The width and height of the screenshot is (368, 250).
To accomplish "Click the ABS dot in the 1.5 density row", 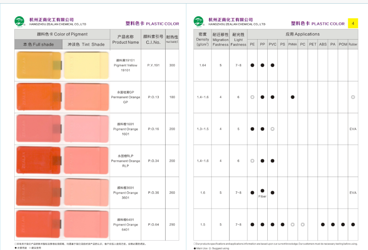I will point(323,225).
